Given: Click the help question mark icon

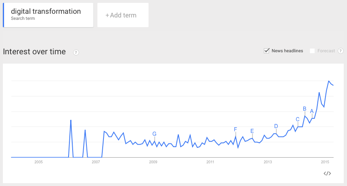Looking at the screenshot, I should (76, 52).
